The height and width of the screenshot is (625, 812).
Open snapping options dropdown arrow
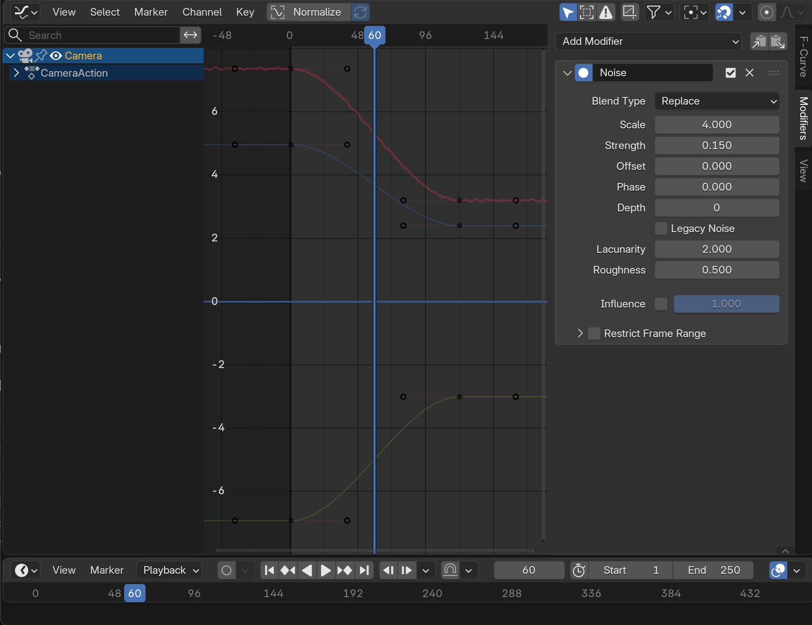(743, 12)
